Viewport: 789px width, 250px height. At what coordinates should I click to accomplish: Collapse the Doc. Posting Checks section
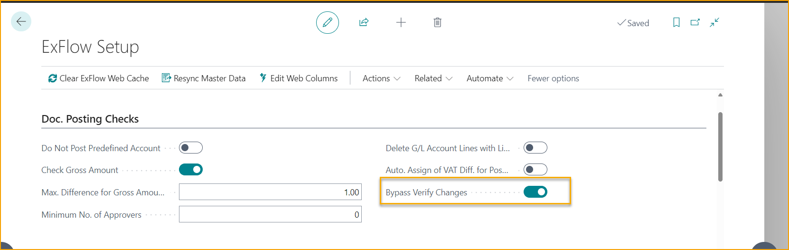pos(90,119)
